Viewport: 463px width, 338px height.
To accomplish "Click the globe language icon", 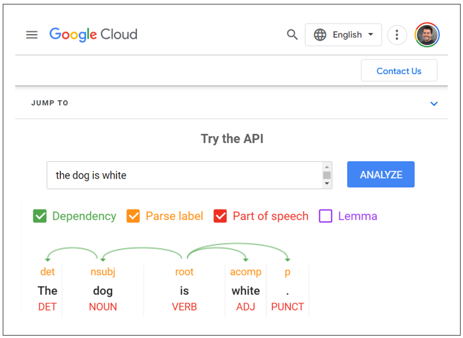I will point(320,35).
